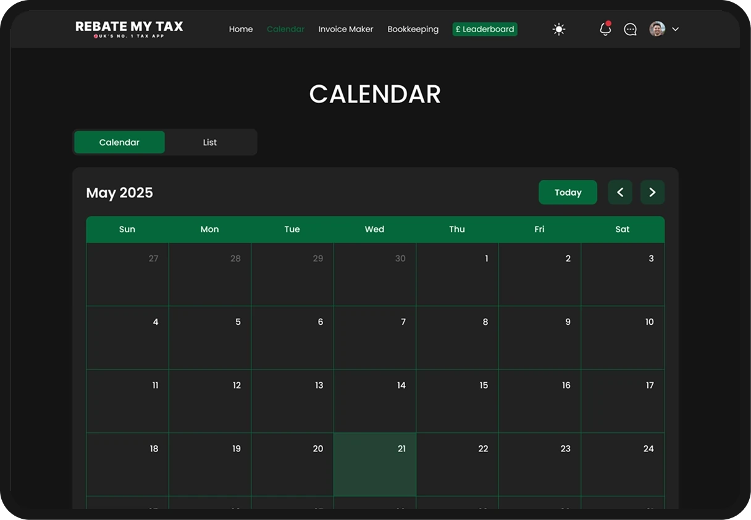The image size is (751, 520).
Task: Click the user profile avatar
Action: click(x=657, y=29)
